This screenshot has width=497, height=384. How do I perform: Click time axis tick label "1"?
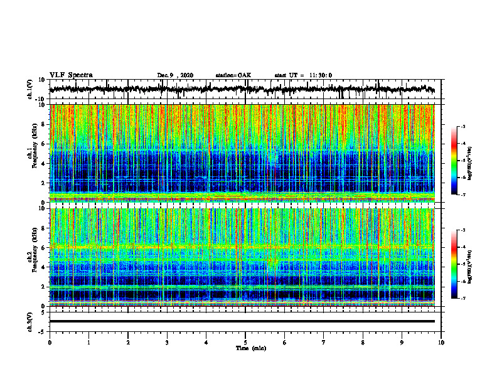point(88,343)
